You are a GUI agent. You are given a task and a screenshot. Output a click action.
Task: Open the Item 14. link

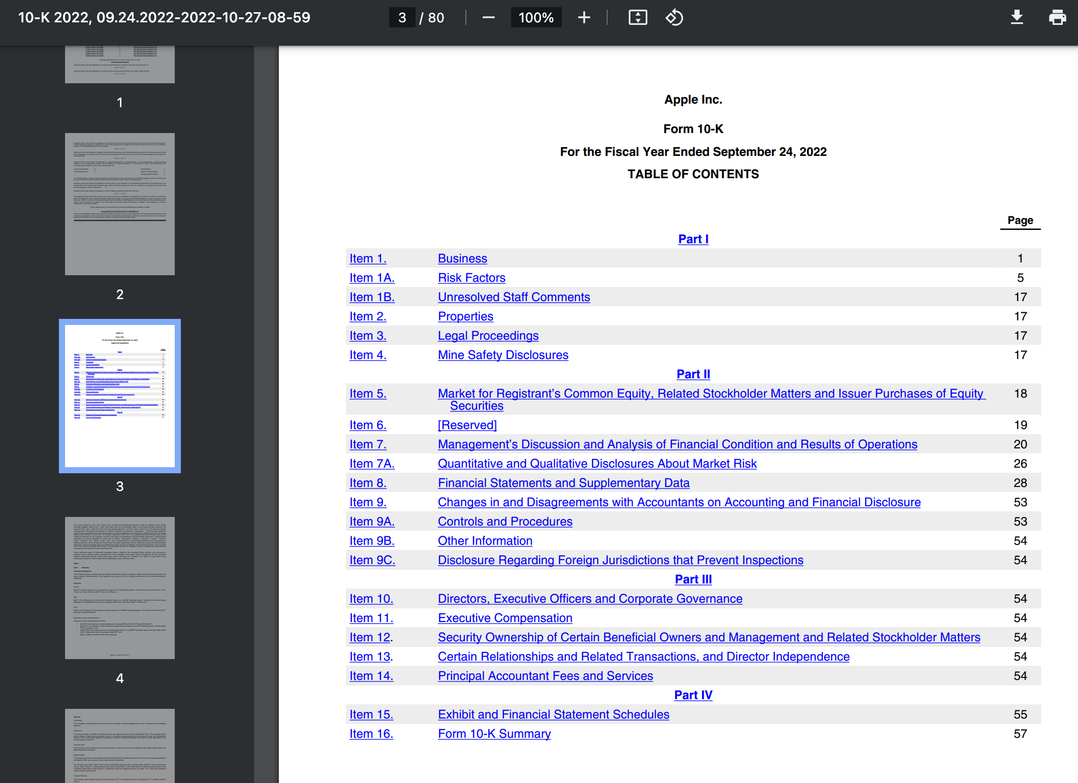[371, 676]
